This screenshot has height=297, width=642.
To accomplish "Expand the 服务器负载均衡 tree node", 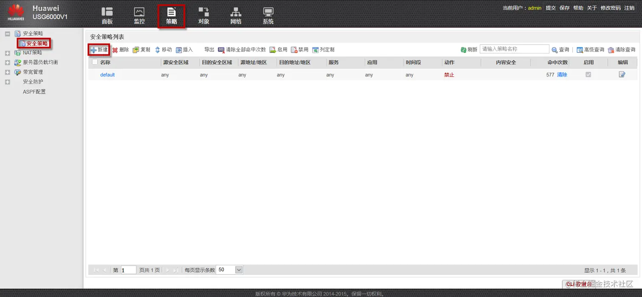I will pyautogui.click(x=7, y=62).
